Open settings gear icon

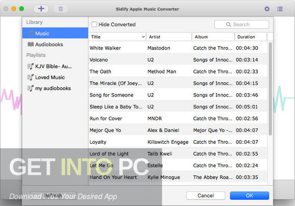click(267, 9)
